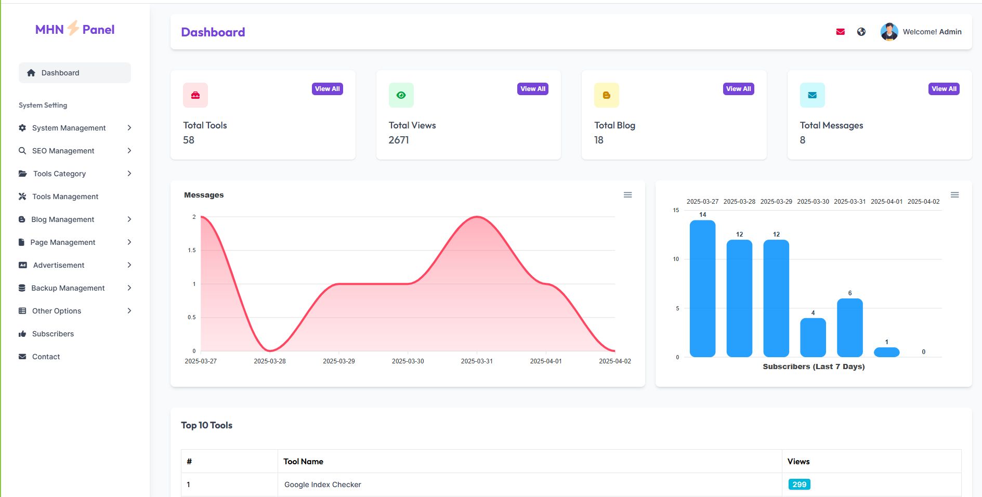Click View All on Total Messages card

(x=944, y=89)
